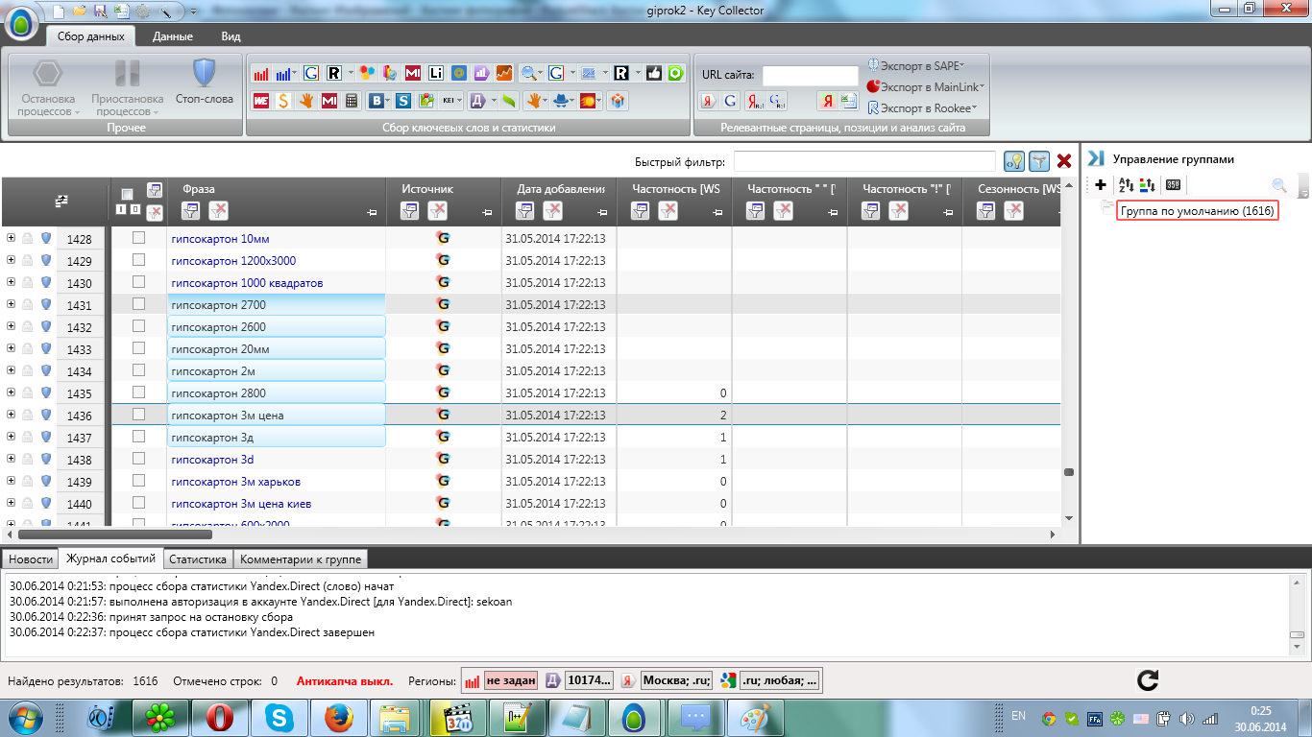This screenshot has width=1312, height=737.
Task: Open the Экспорт в MainLink dropdown
Action: pyautogui.click(x=926, y=86)
